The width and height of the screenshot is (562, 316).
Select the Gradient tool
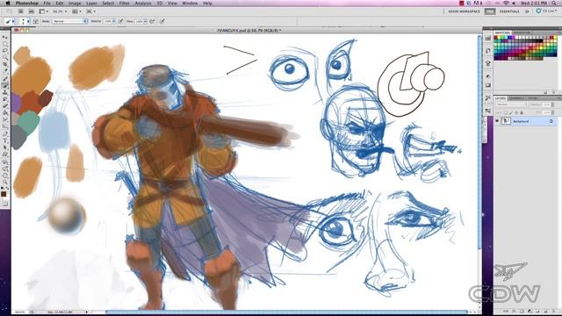[x=5, y=112]
